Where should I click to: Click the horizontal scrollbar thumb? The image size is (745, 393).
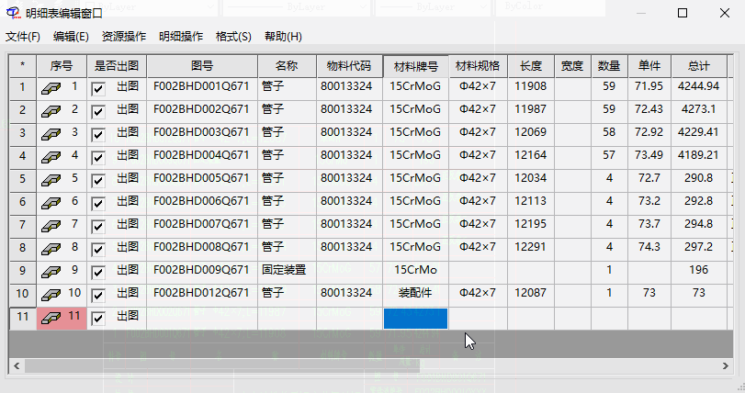[x=222, y=366]
